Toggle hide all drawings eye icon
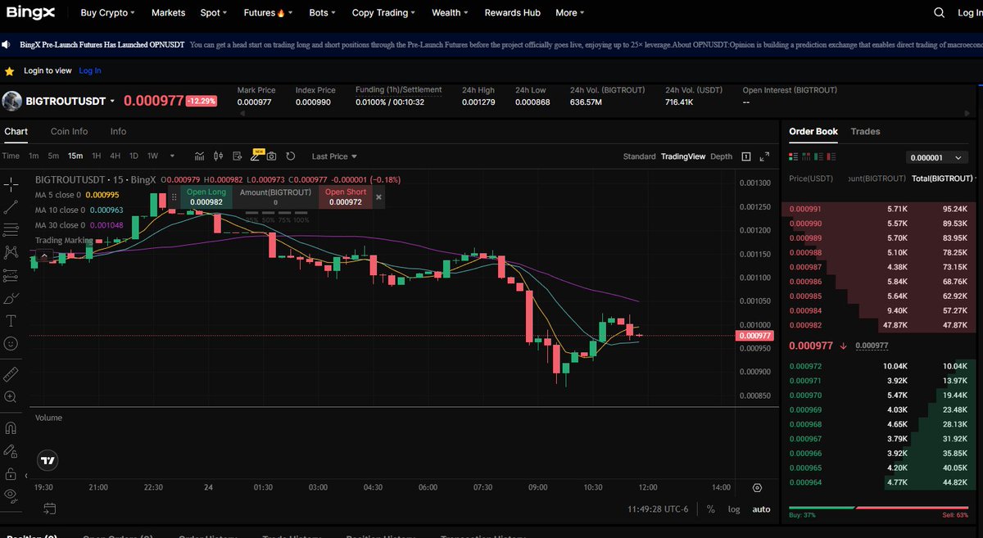The height and width of the screenshot is (538, 983). [11, 495]
